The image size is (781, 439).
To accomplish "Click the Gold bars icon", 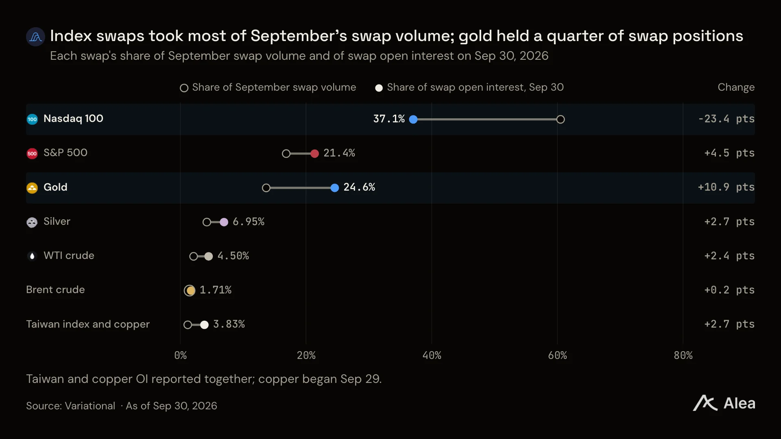I will pos(32,188).
